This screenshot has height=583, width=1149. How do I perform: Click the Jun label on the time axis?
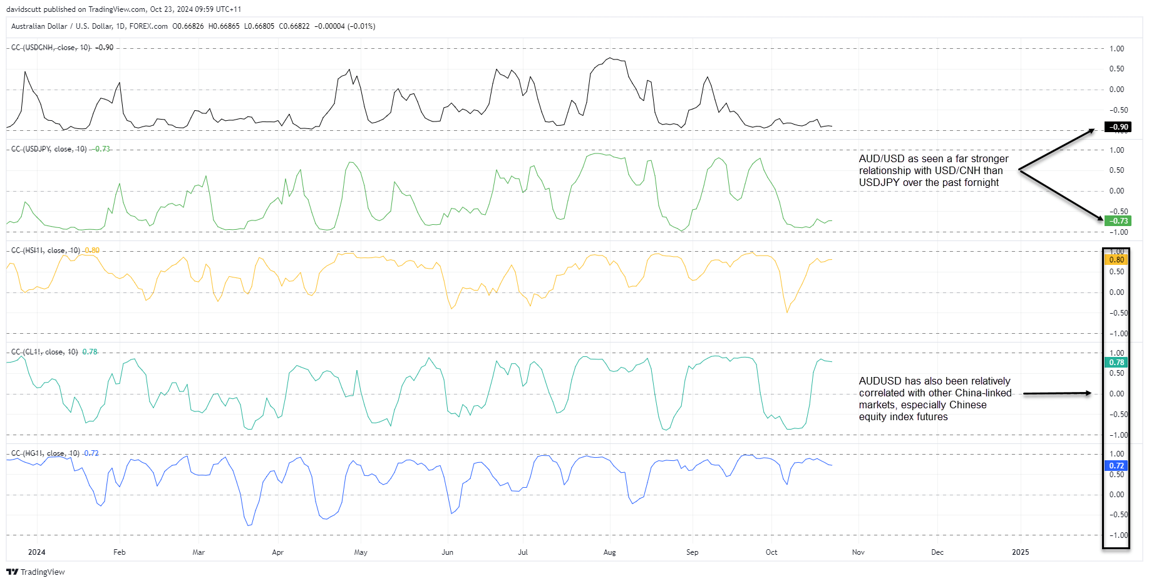tap(447, 552)
